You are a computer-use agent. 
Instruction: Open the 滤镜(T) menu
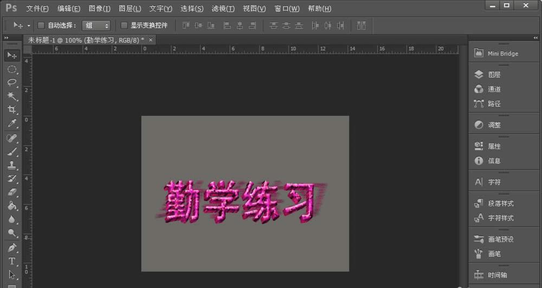click(x=223, y=9)
